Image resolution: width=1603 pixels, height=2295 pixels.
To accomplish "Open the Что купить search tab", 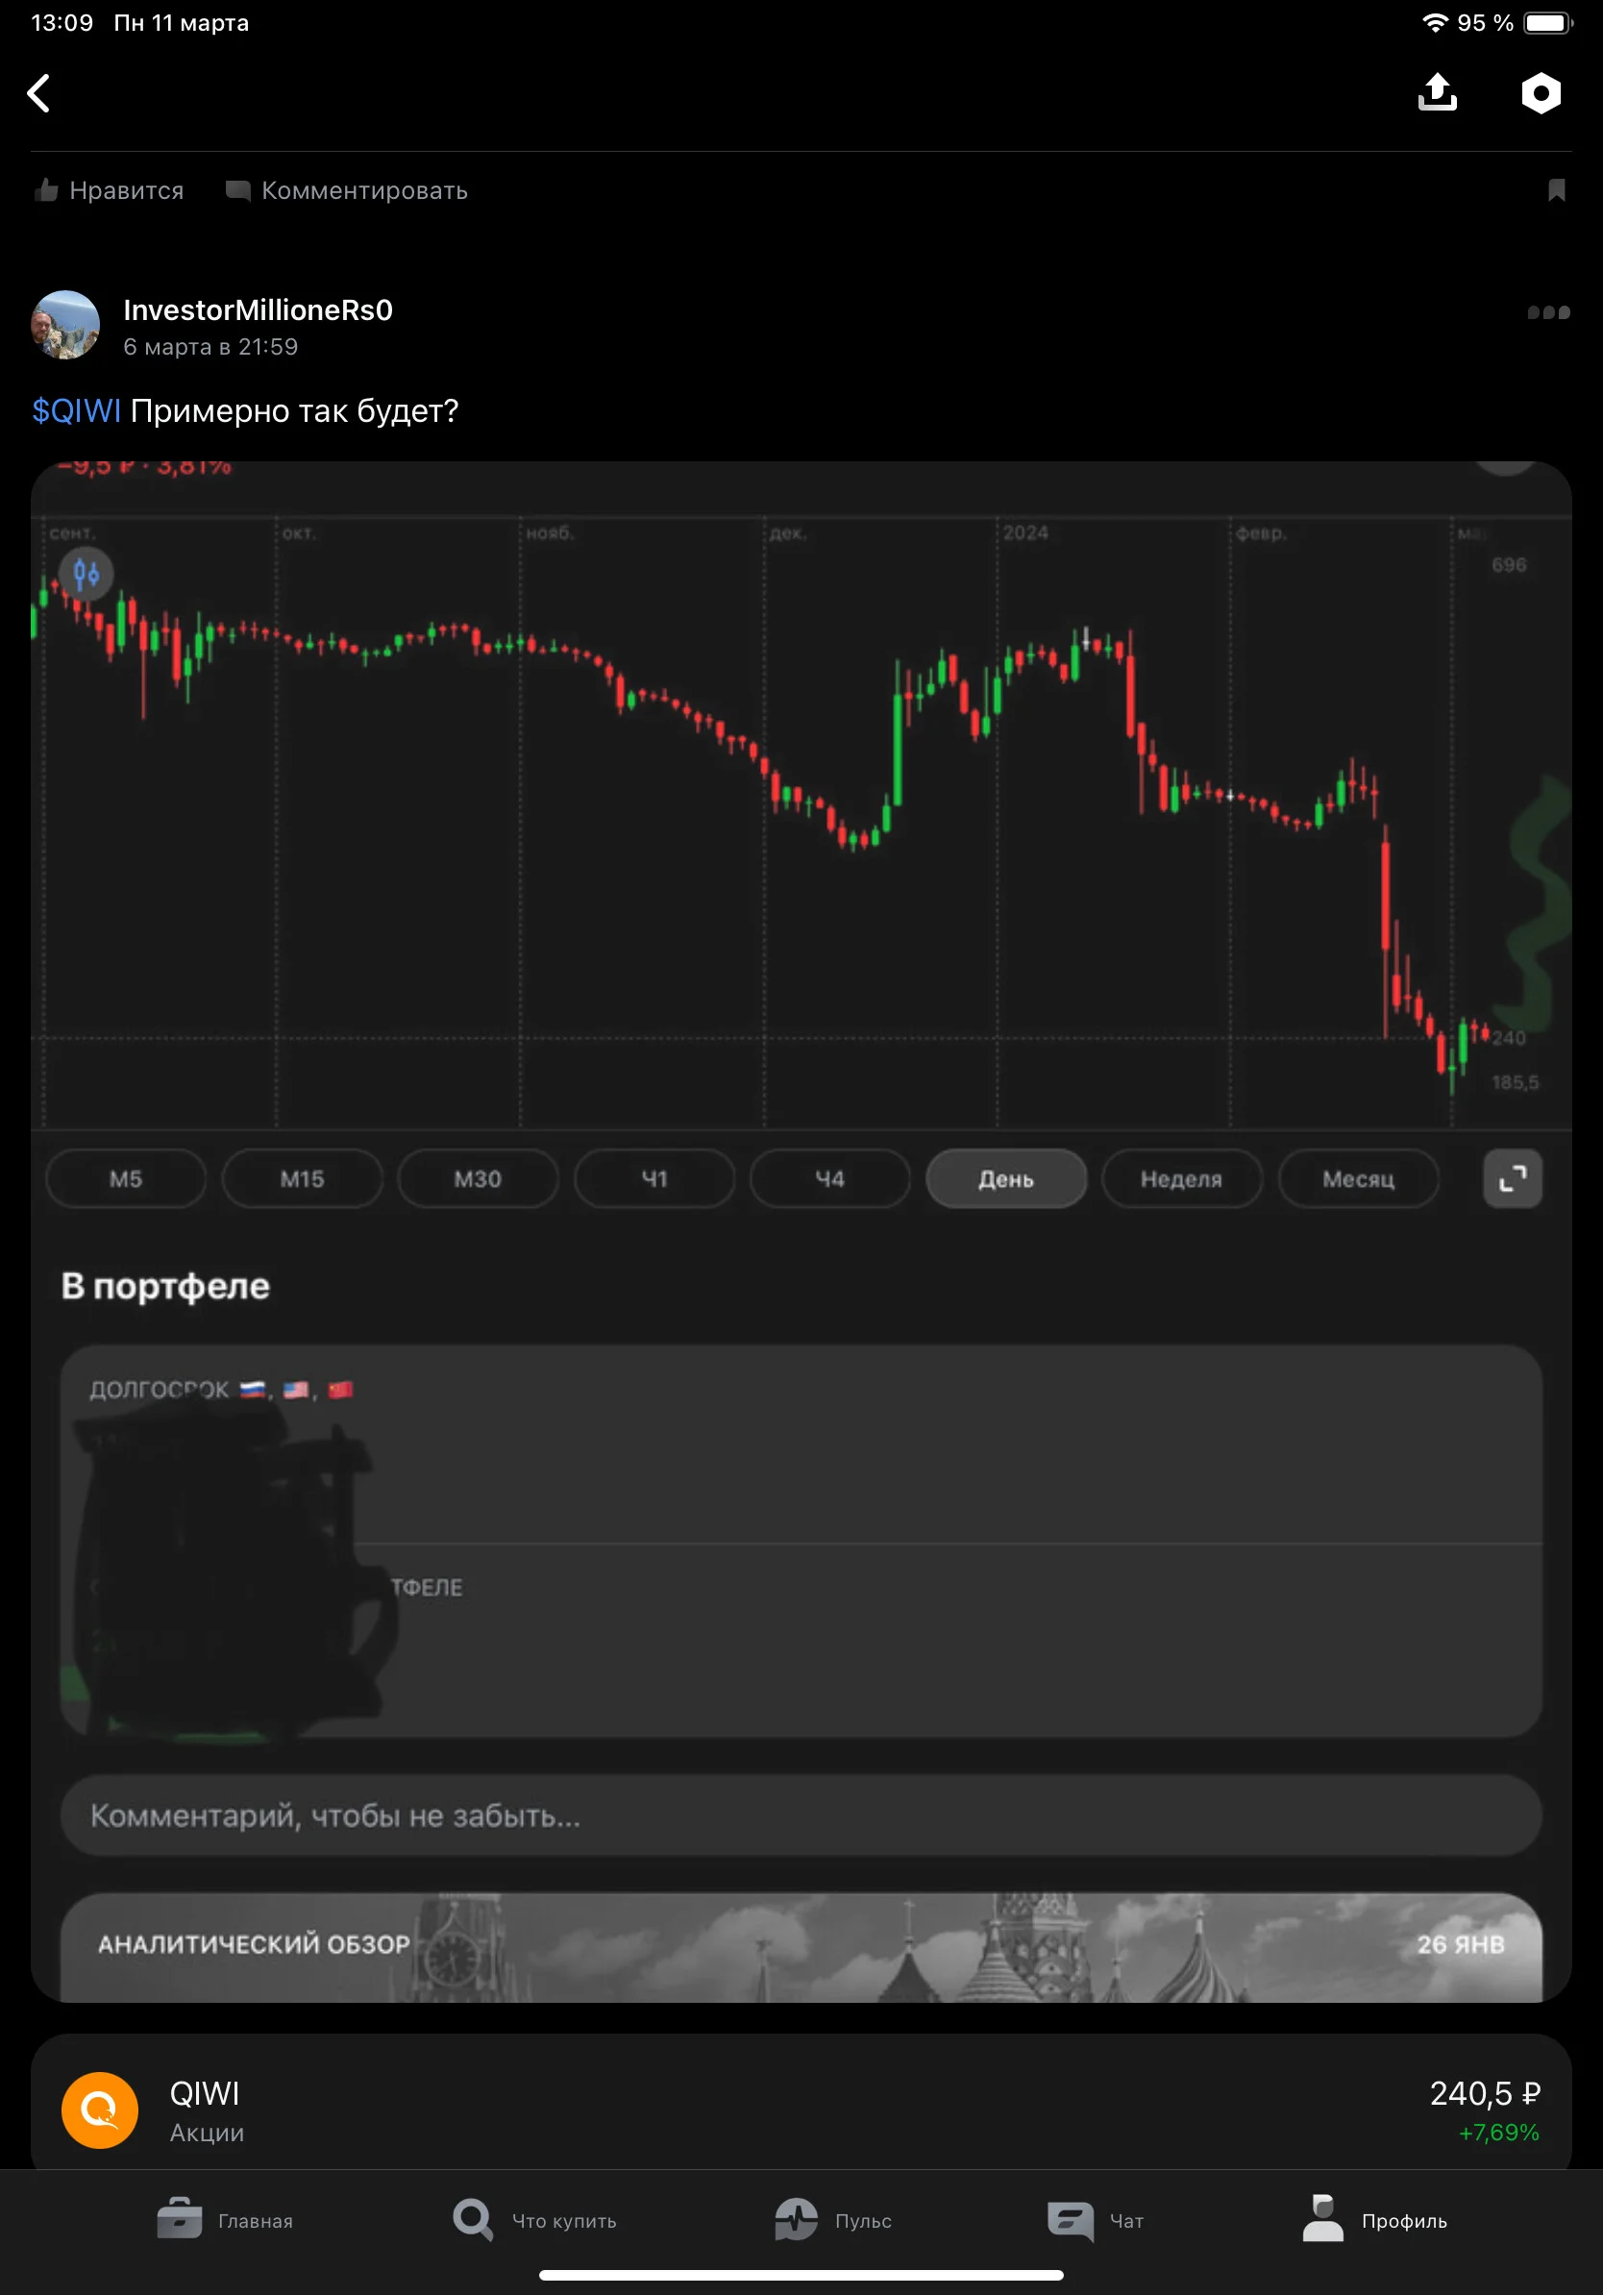I will point(533,2220).
